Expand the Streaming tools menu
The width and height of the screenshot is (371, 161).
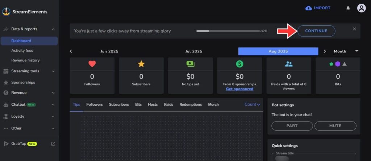53,71
